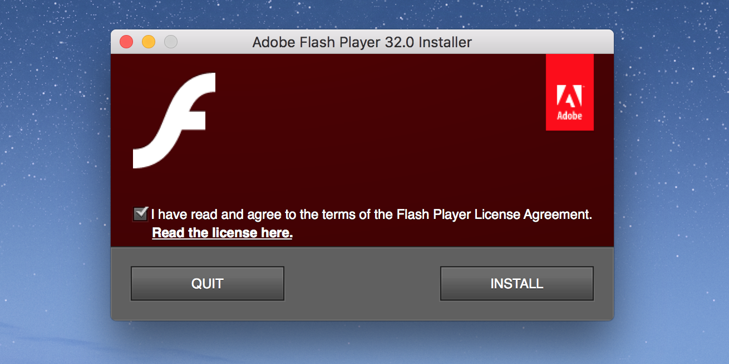Click the red Adobe logo badge

point(569,92)
